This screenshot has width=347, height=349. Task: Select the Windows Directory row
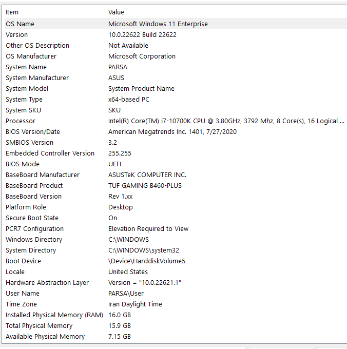(176, 240)
